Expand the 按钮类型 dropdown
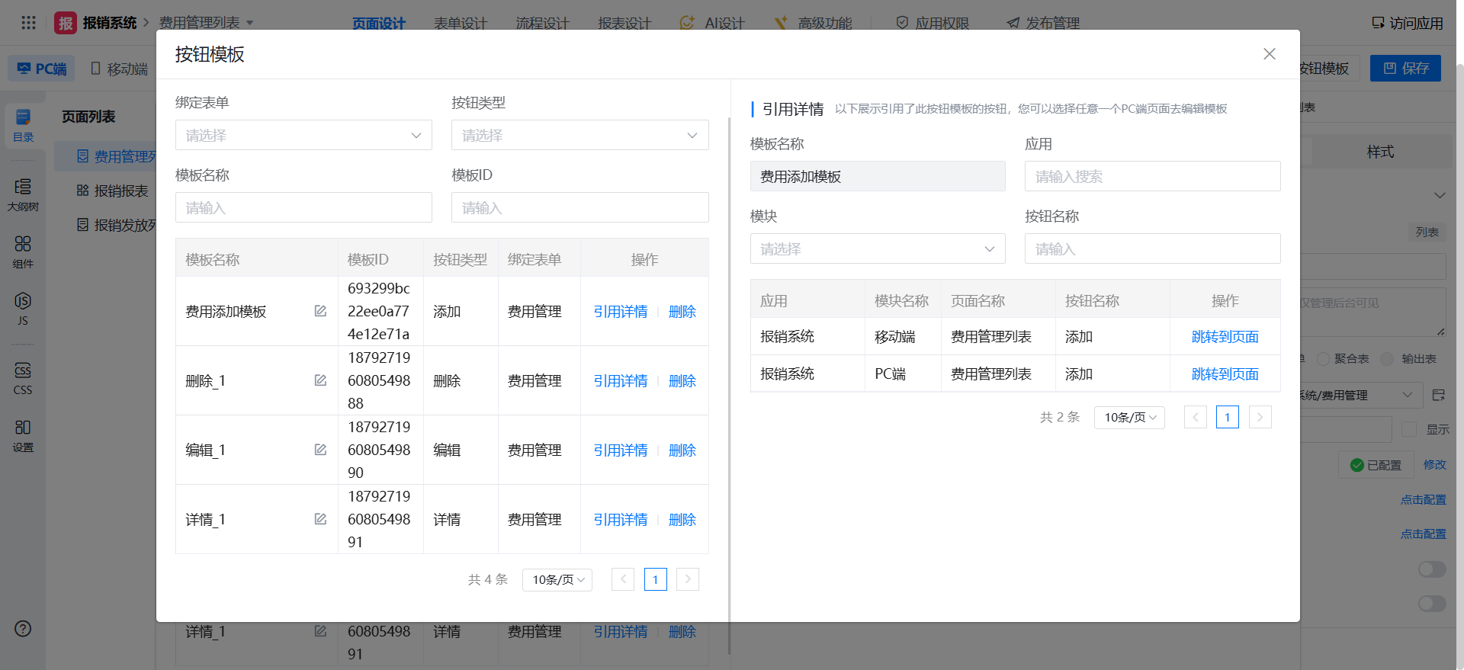 click(x=579, y=135)
